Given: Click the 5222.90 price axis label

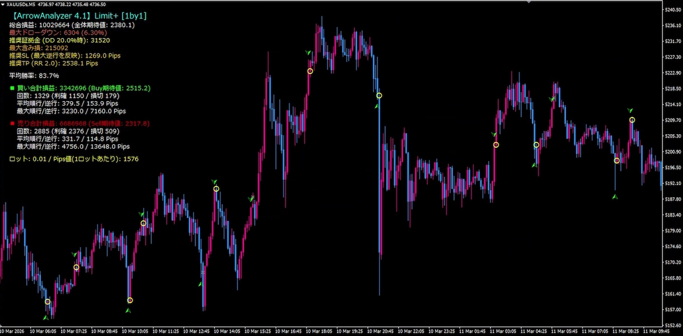Looking at the screenshot, I should coord(672,73).
